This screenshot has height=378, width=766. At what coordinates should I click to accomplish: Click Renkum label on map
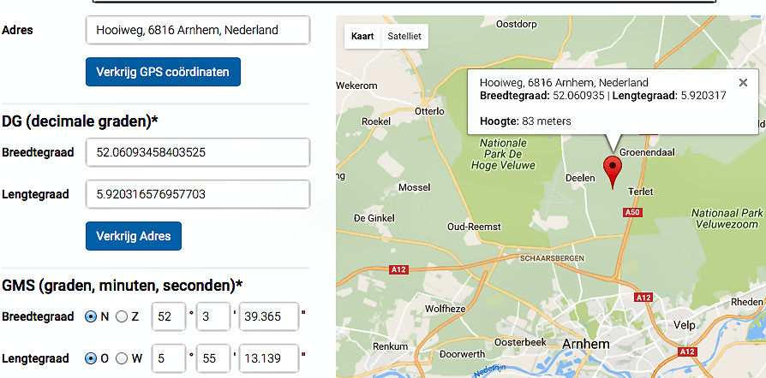[x=391, y=346]
